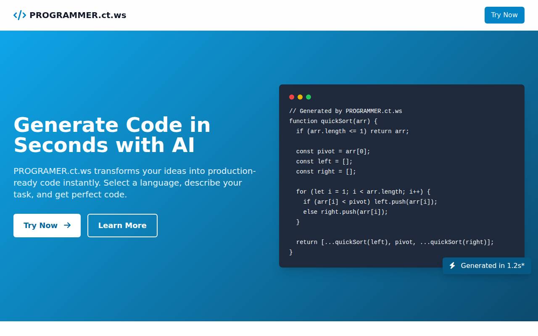Click the Try Now button in header
This screenshot has width=538, height=336.
click(x=504, y=15)
